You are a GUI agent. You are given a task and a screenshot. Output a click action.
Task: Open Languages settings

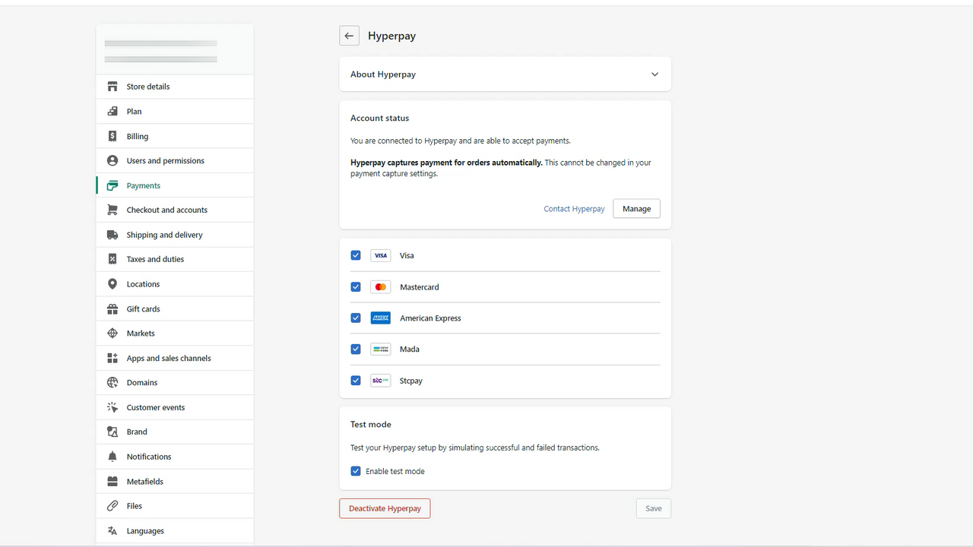point(175,530)
